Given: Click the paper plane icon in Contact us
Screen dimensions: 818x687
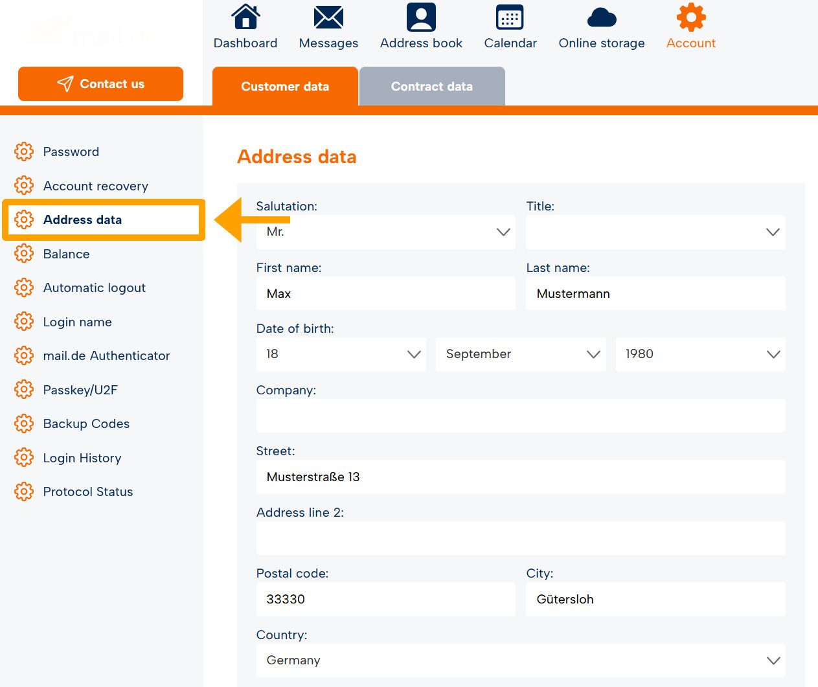Looking at the screenshot, I should 65,84.
